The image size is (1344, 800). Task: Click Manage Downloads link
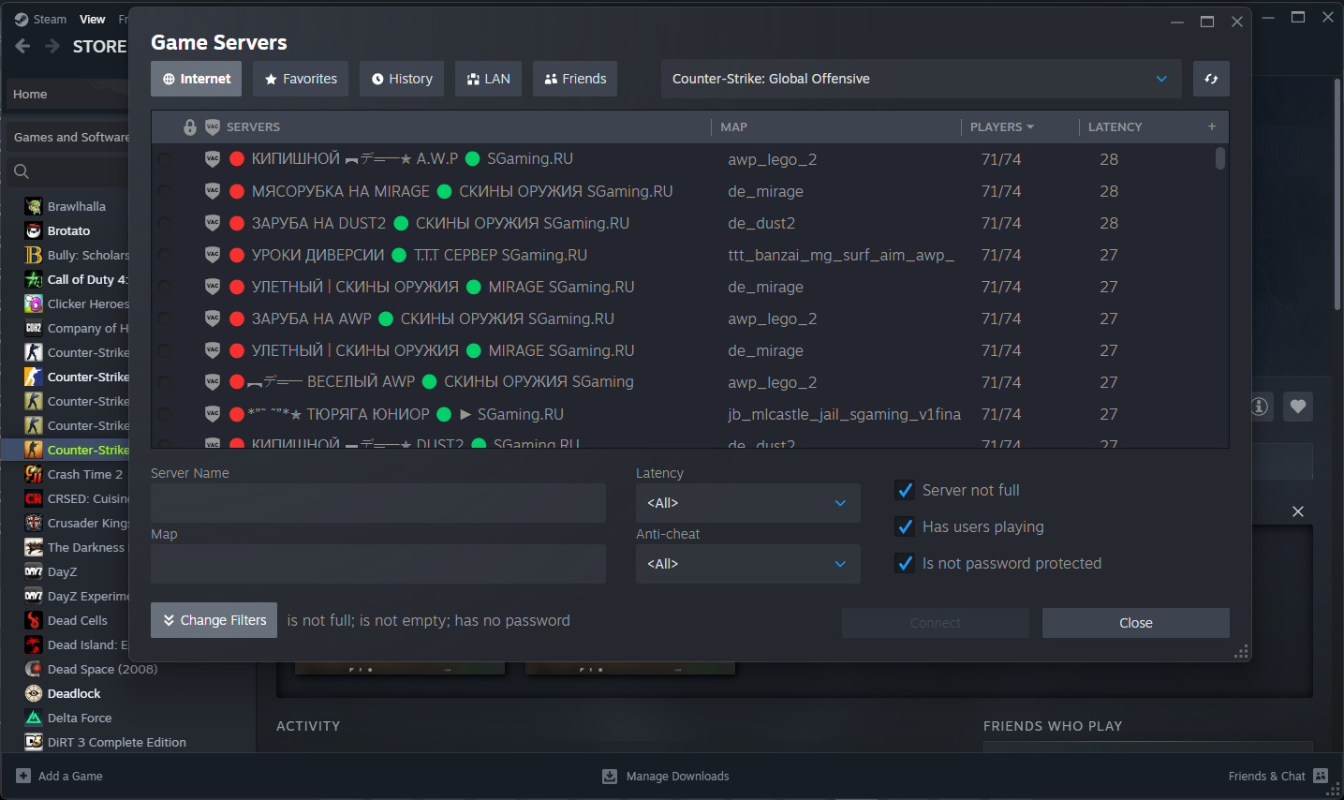point(677,776)
